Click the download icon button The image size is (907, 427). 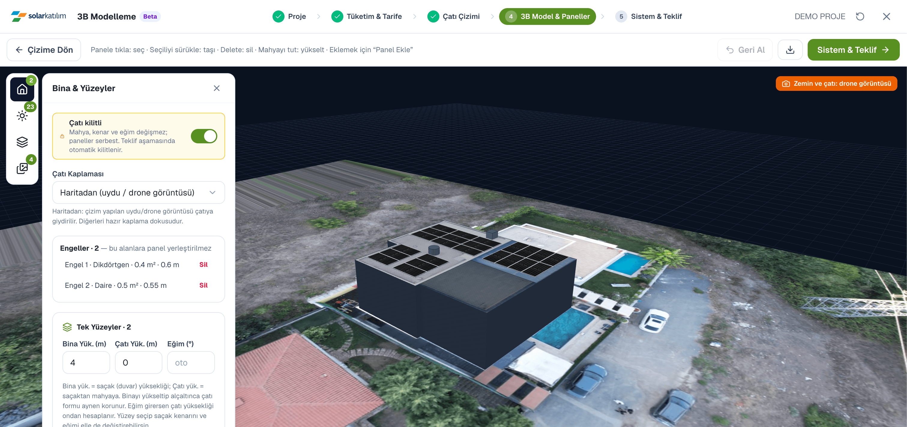coord(790,50)
